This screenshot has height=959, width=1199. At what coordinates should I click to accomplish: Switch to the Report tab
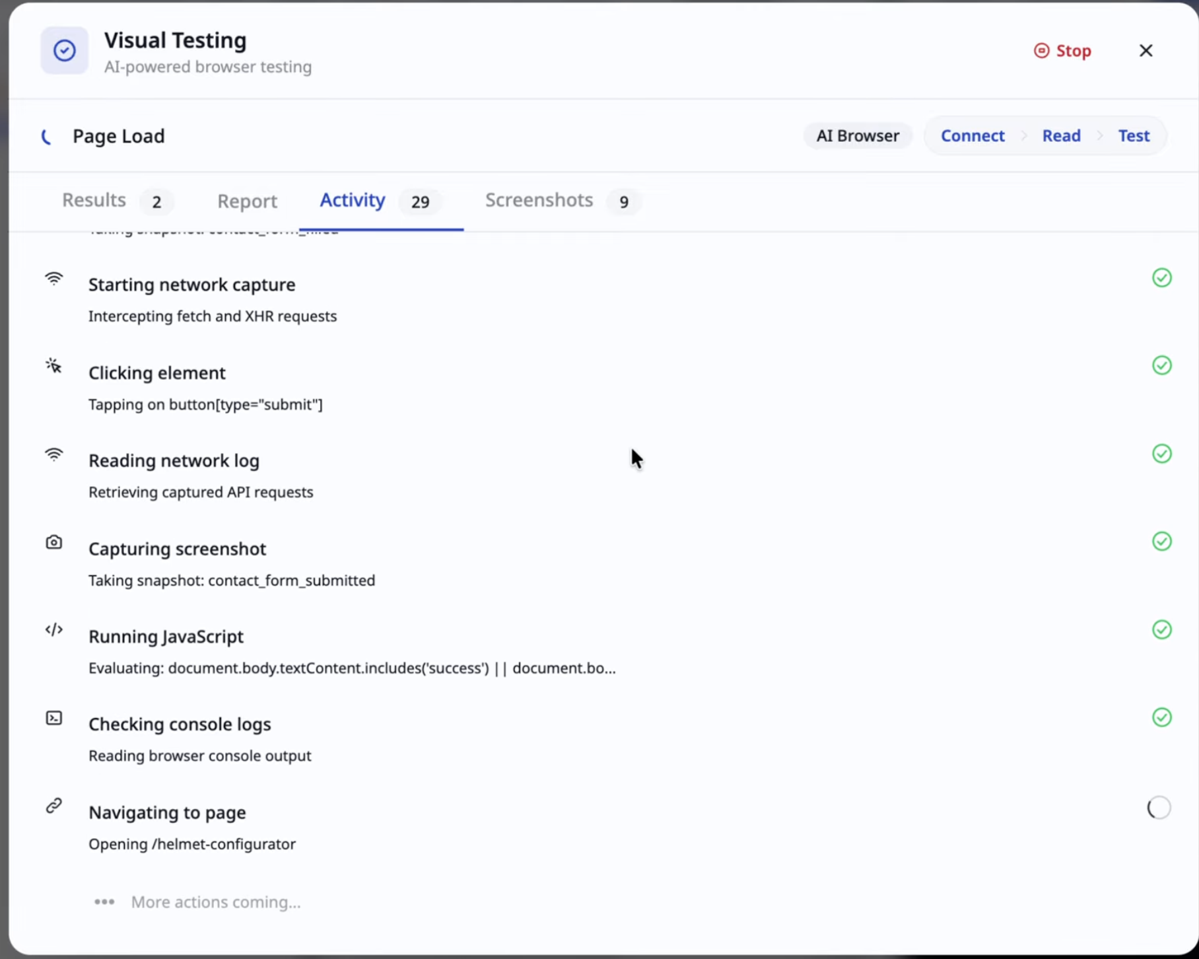point(247,201)
